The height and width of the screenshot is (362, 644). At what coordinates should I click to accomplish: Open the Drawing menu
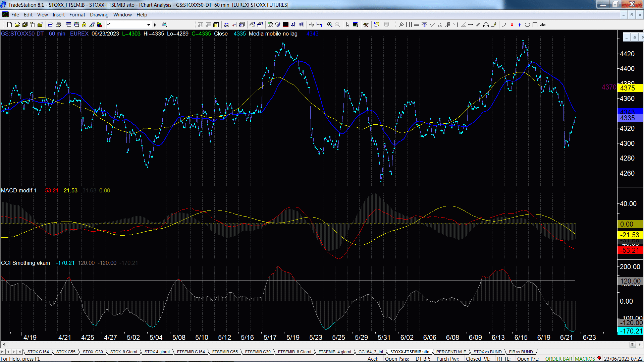point(99,15)
